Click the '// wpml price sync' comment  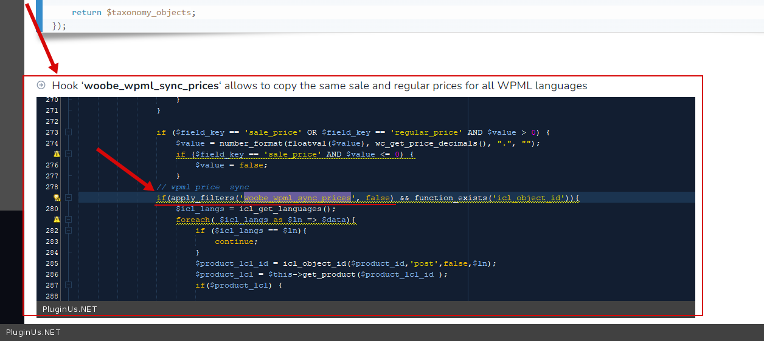[203, 187]
